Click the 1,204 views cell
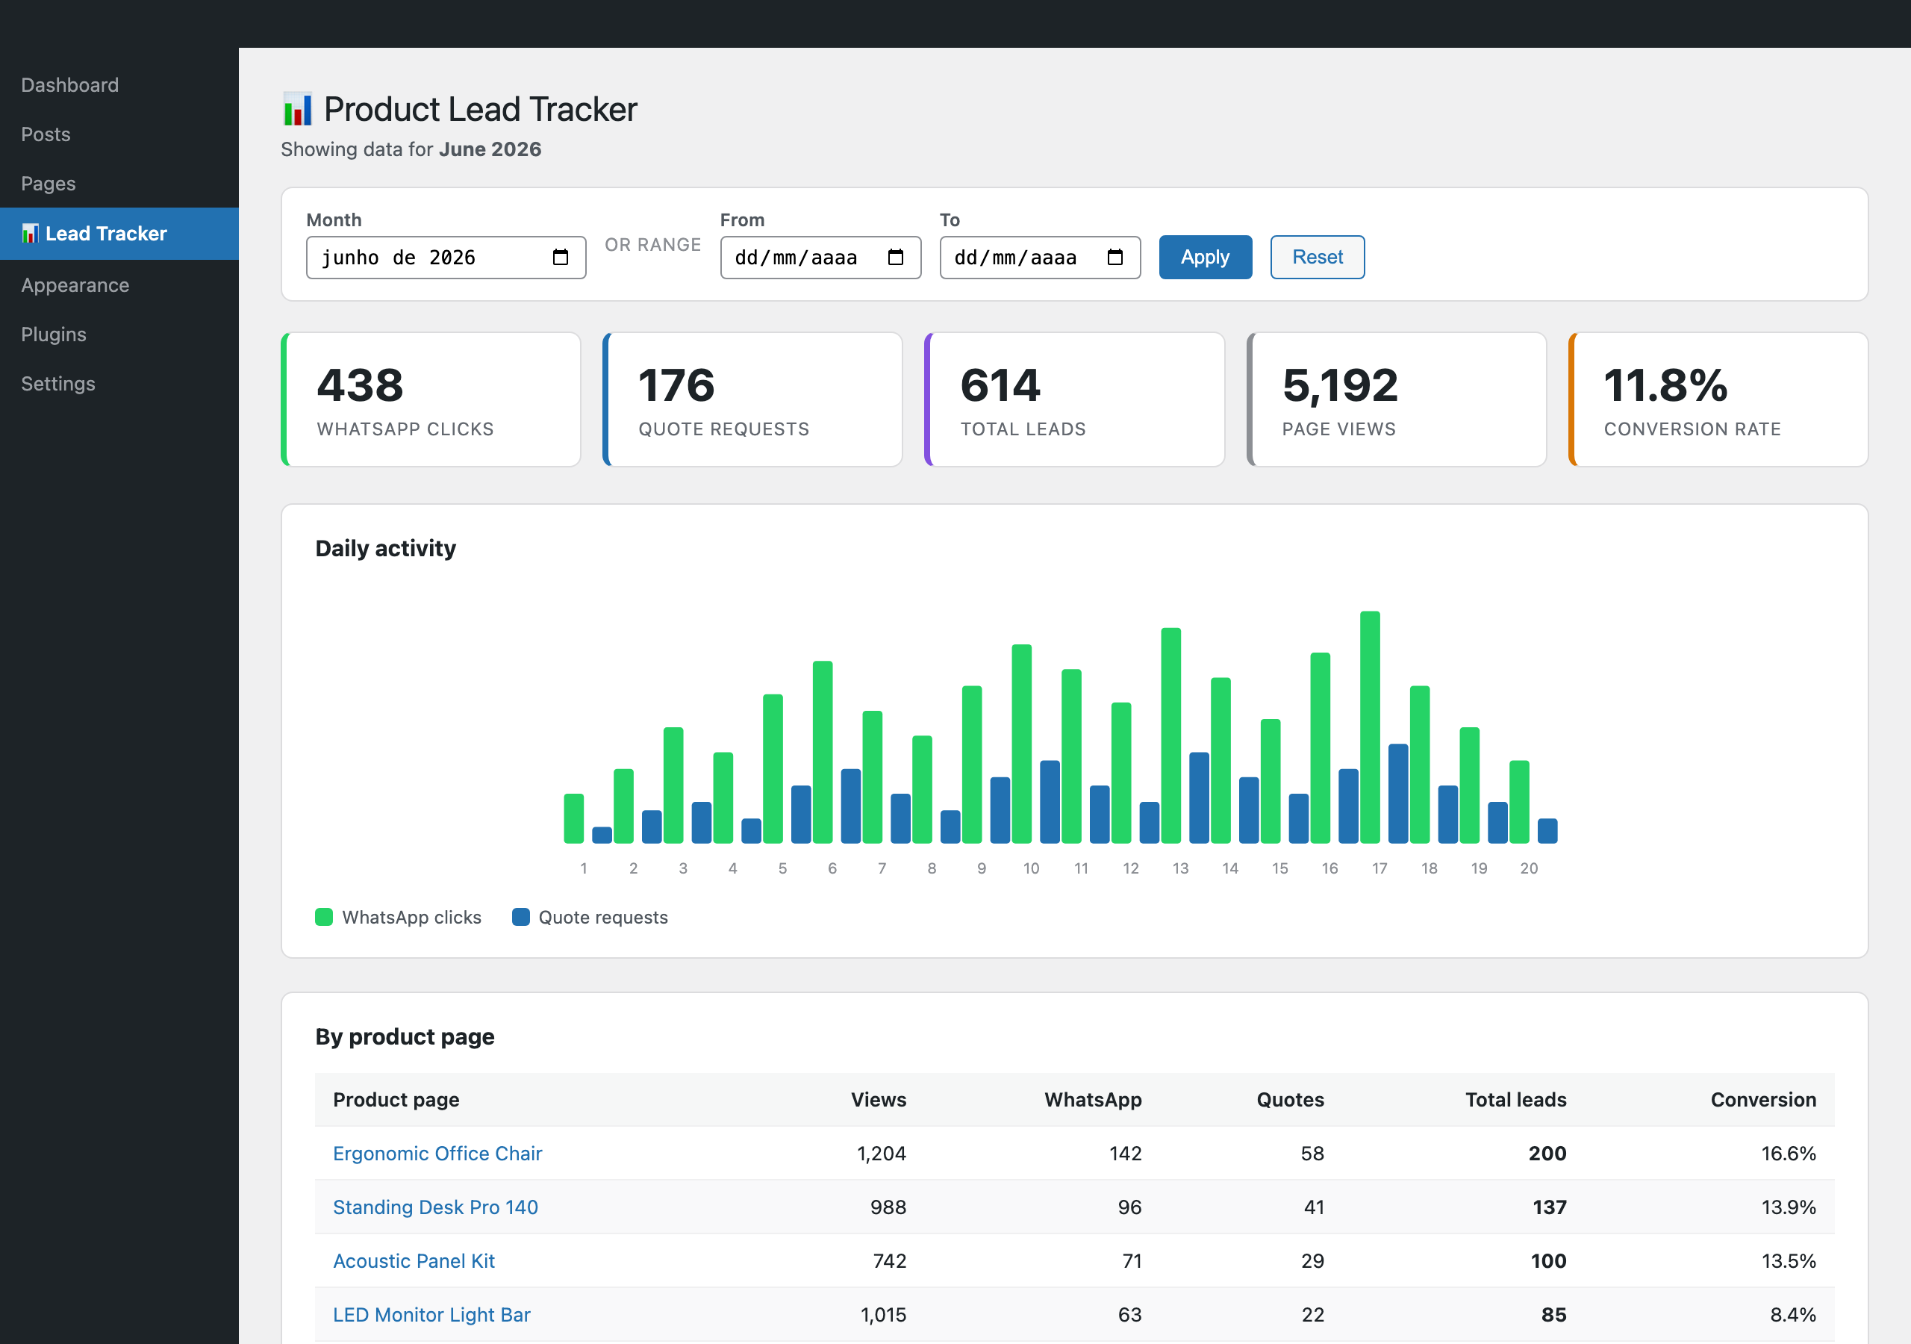Screen dimensions: 1911x1344 (882, 1154)
